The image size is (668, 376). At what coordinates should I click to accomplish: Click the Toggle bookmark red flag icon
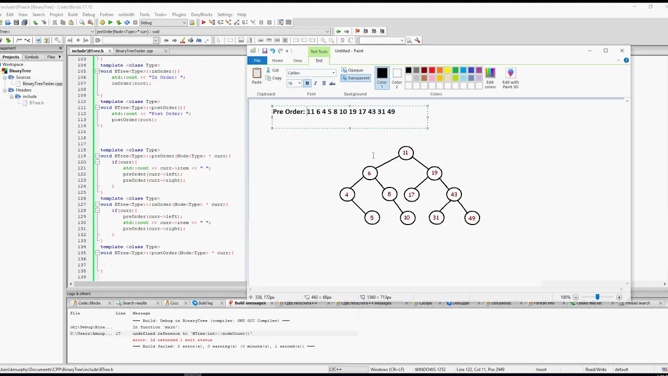point(357,31)
